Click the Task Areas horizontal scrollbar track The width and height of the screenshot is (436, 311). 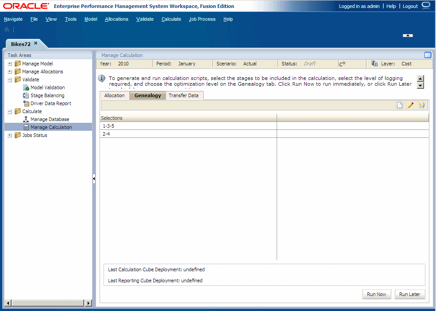click(48, 303)
